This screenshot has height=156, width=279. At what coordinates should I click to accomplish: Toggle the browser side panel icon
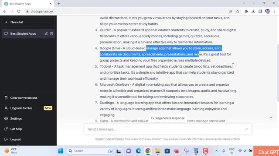(x=260, y=11)
